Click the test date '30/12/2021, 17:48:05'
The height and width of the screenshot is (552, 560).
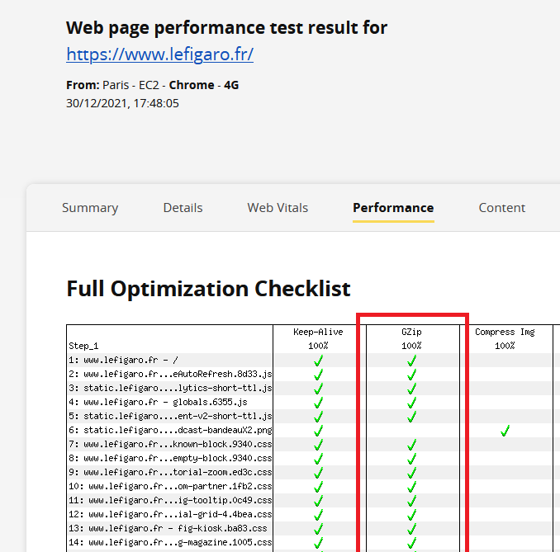(122, 103)
